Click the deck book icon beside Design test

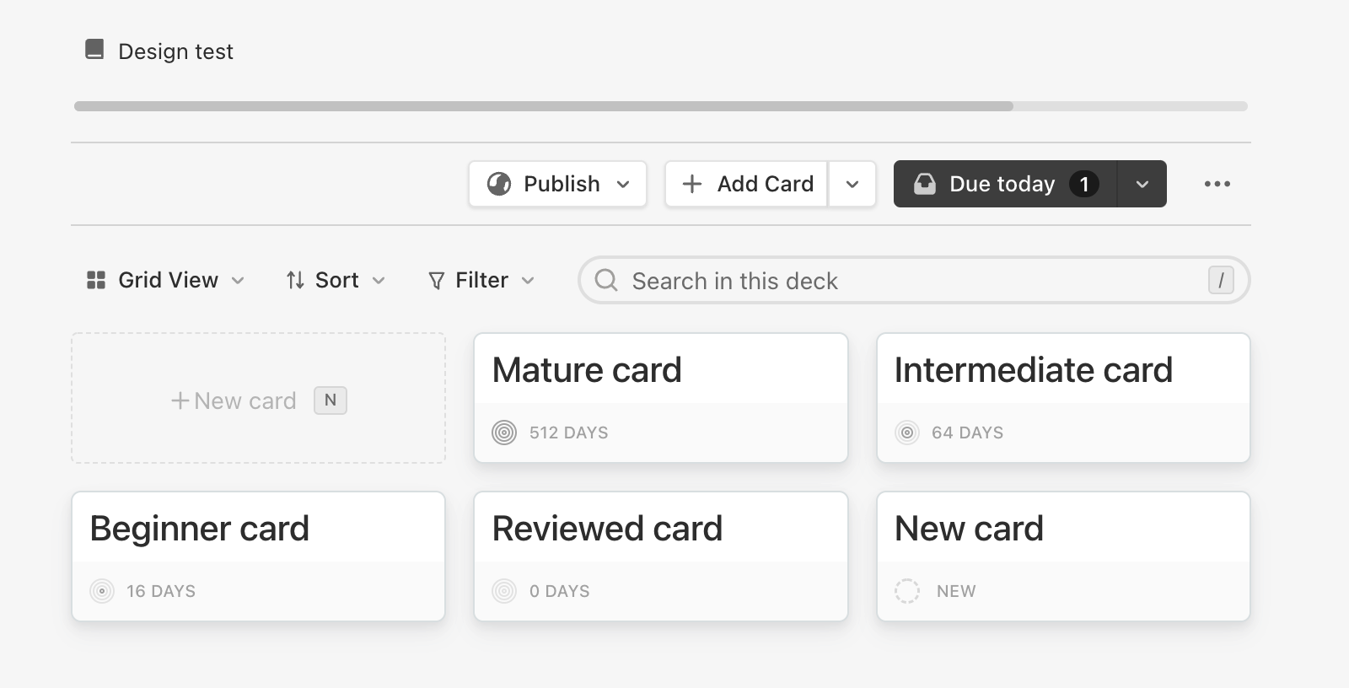click(x=94, y=50)
